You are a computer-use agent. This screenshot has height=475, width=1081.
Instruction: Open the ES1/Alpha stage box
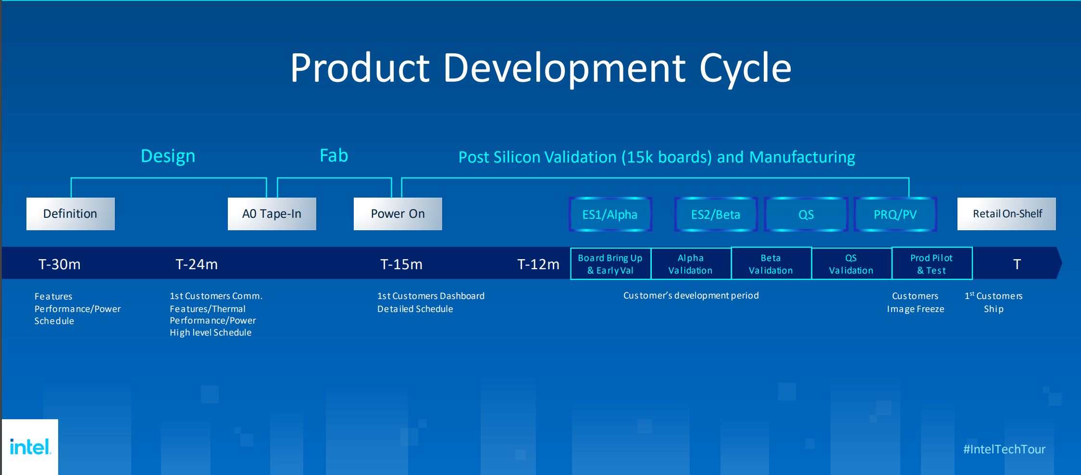609,214
